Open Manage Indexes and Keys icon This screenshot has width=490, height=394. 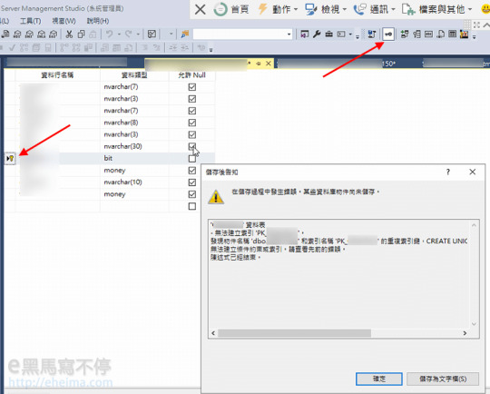coord(416,34)
